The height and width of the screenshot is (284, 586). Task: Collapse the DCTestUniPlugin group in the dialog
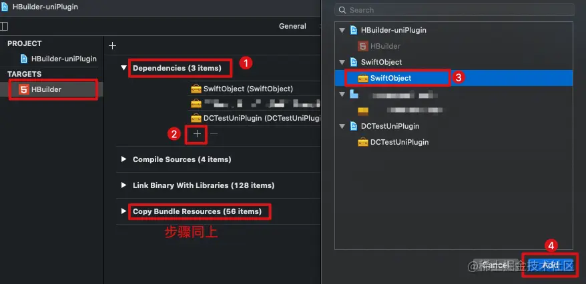point(342,127)
